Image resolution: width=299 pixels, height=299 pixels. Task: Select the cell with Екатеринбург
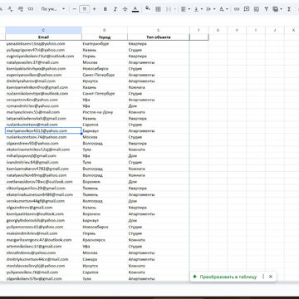[105, 44]
